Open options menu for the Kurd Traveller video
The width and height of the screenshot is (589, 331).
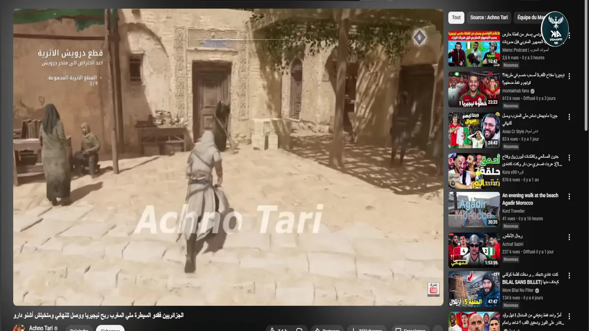tap(569, 196)
